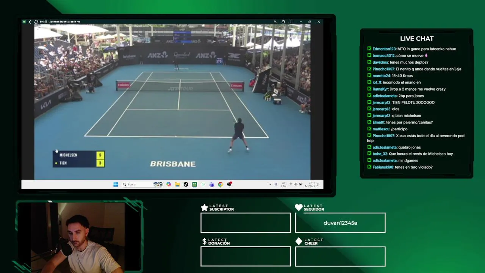Image resolution: width=485 pixels, height=273 pixels.
Task: Select username lof_ff in chat
Action: point(377,82)
